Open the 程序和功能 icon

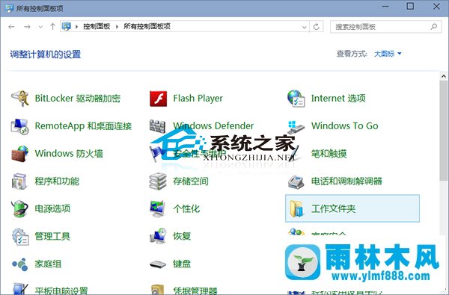tap(19, 181)
